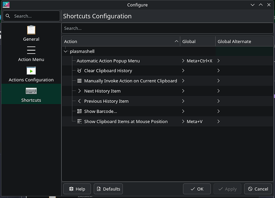Collapse the plasmashell tree group
Viewport: 275px width, 198px height.
[x=66, y=51]
